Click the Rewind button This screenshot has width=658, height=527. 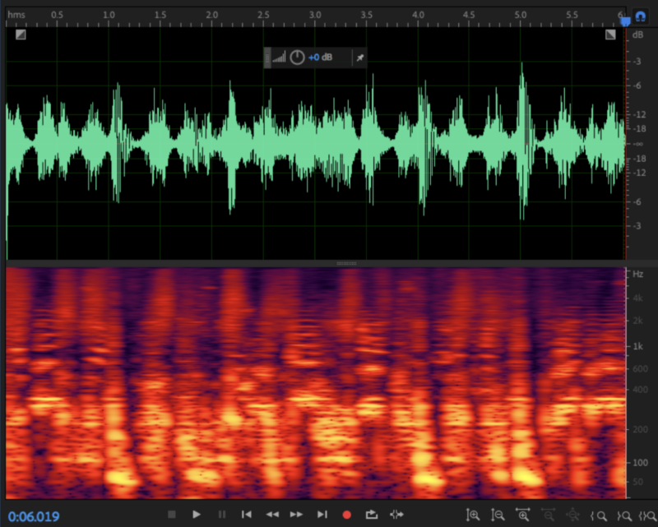pyautogui.click(x=271, y=515)
